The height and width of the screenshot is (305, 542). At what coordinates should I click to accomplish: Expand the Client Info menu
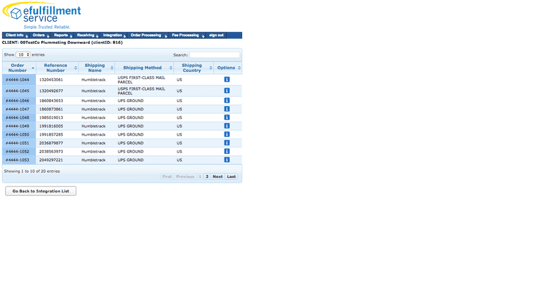pos(16,35)
